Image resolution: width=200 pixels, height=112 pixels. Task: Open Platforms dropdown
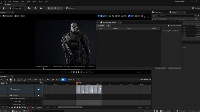(71, 8)
